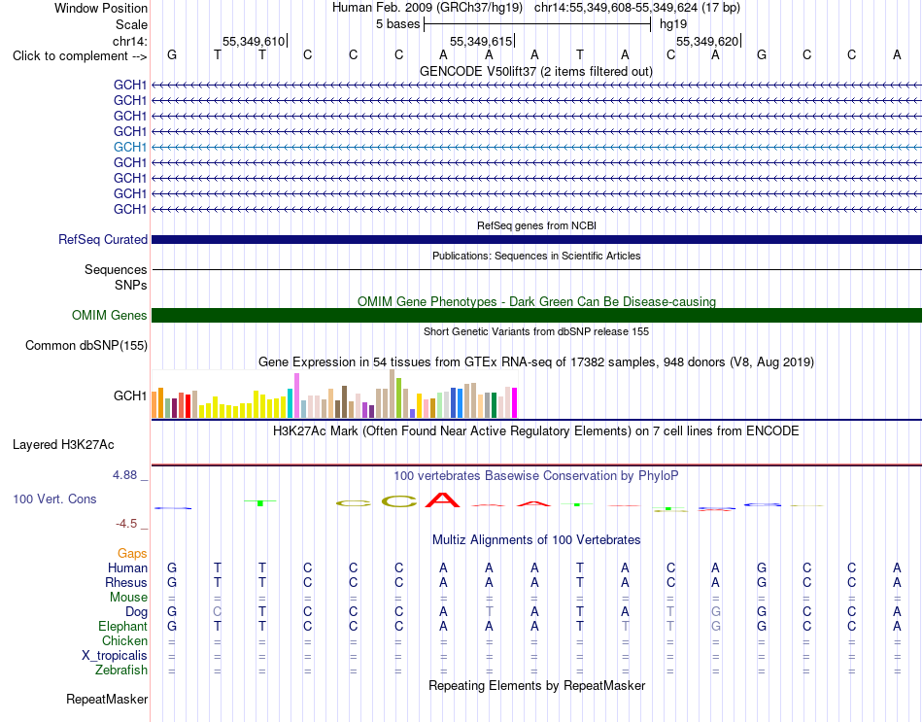Click the first G base in complement row

(x=172, y=54)
